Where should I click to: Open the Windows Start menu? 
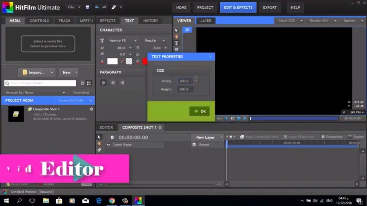[x=6, y=201]
